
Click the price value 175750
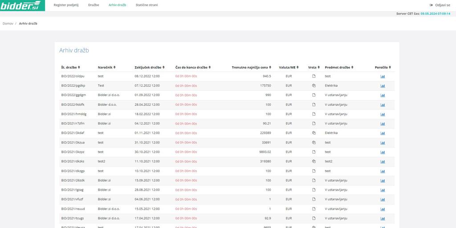[x=265, y=86]
